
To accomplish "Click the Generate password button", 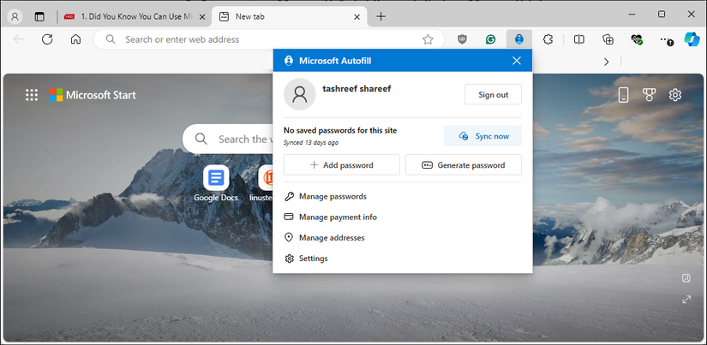I will coord(464,165).
